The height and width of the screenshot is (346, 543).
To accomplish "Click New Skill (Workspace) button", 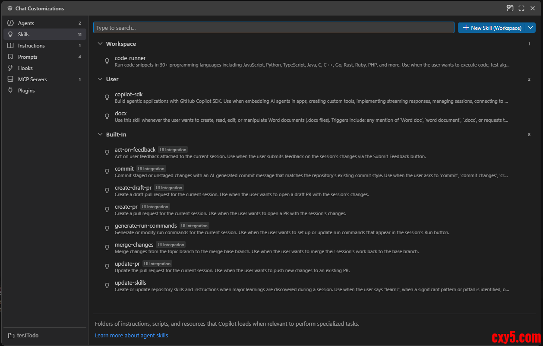I will coord(492,28).
